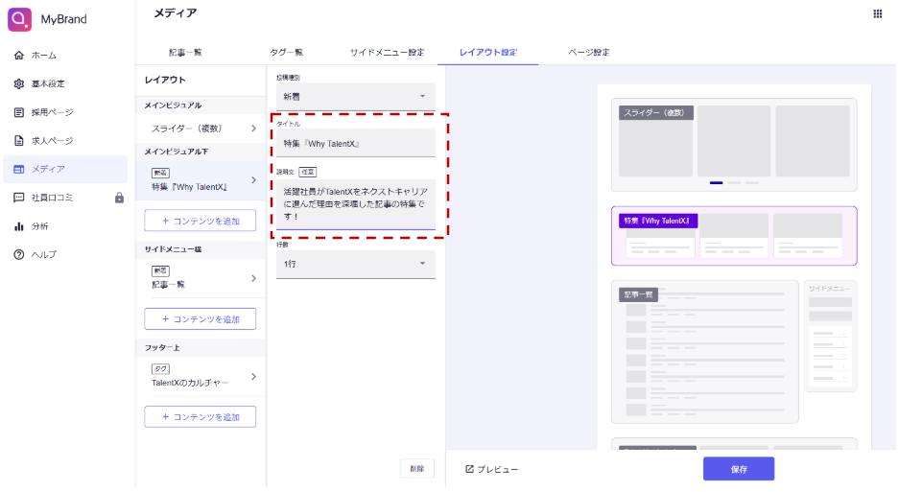Click the タイトル text input field
This screenshot has height=492, width=899.
pyautogui.click(x=355, y=144)
